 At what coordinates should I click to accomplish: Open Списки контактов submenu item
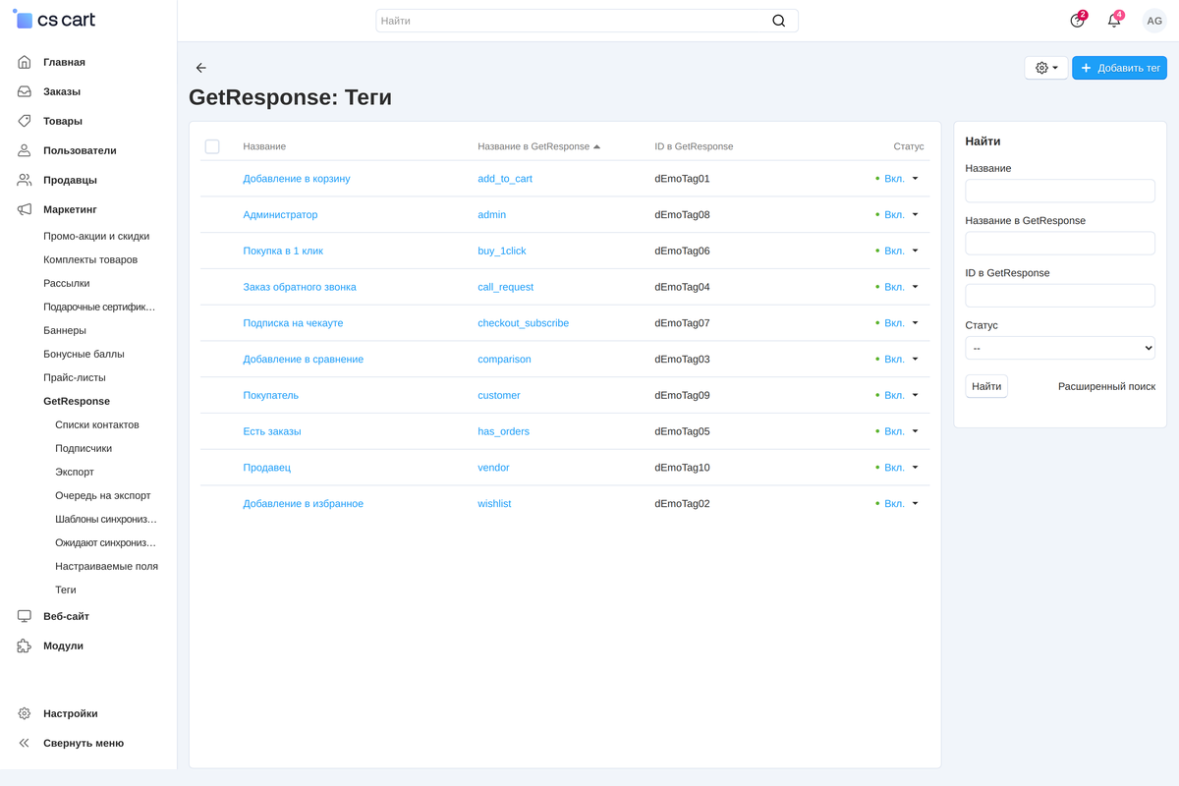[x=97, y=424]
